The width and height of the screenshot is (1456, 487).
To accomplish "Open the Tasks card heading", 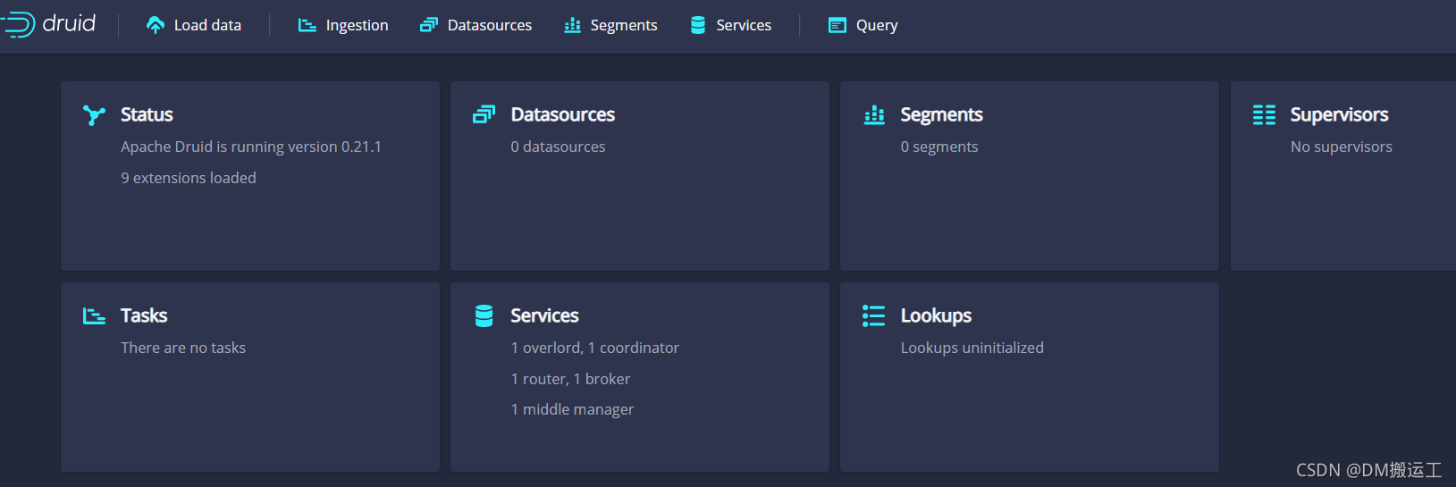I will (144, 315).
